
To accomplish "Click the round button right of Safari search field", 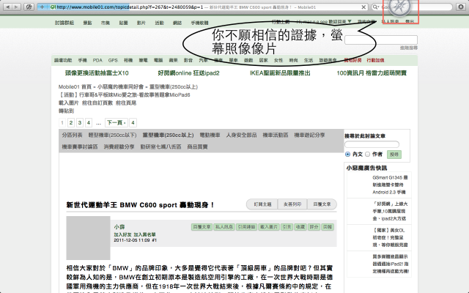I will pyautogui.click(x=461, y=7).
